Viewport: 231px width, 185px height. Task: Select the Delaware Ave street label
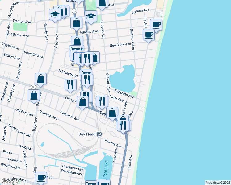click(70, 116)
